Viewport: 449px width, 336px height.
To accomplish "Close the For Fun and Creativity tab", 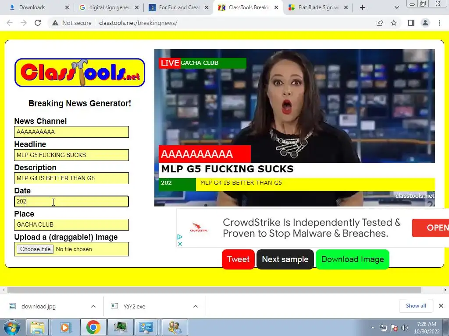I will point(206,7).
